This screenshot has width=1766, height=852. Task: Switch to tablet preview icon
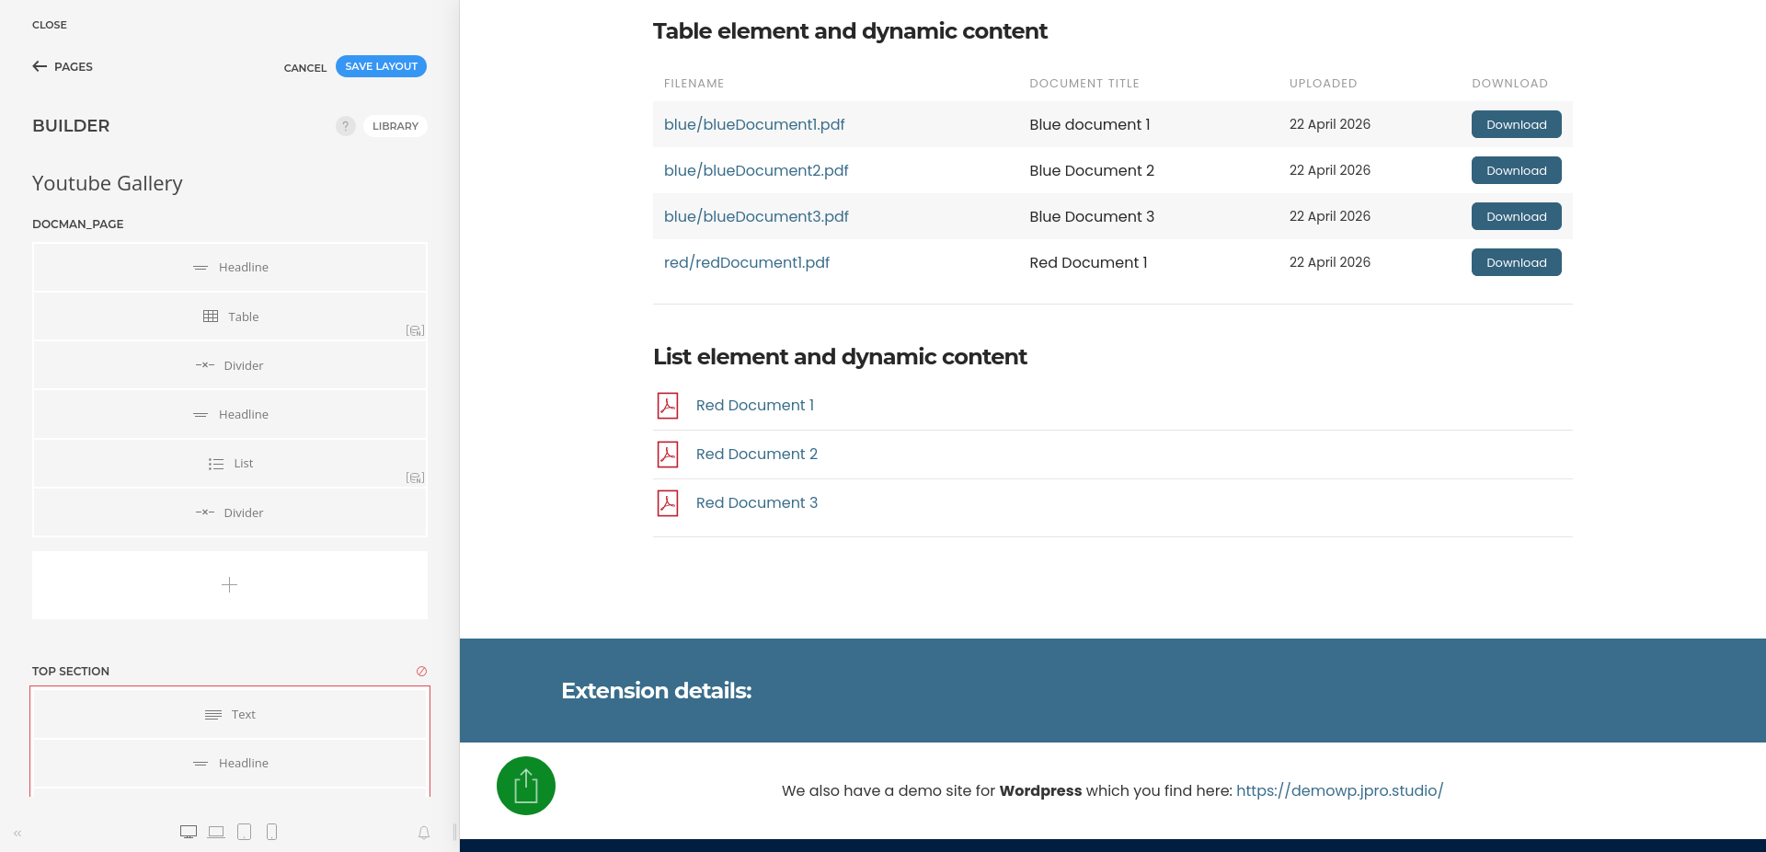[244, 832]
